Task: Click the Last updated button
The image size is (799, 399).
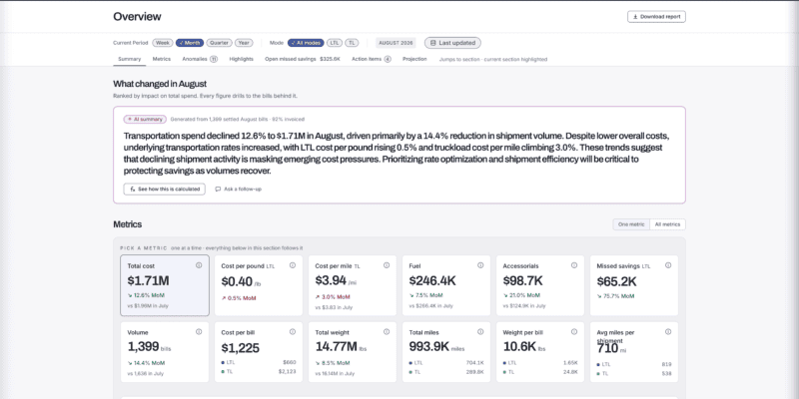Action: 452,43
